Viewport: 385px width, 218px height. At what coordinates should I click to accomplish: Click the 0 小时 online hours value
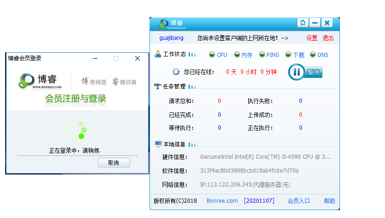(248, 72)
